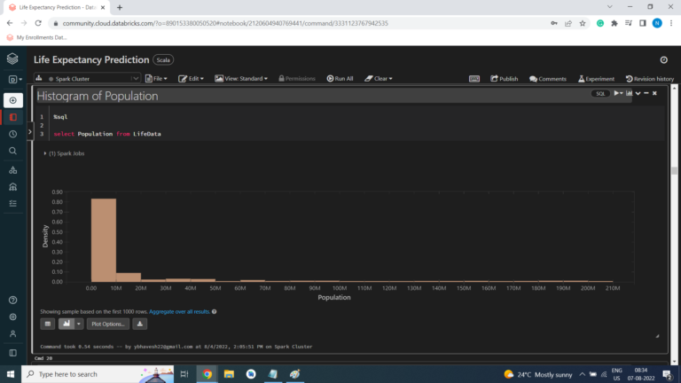Open the Spark Cluster dropdown
681x383 pixels.
[x=87, y=78]
